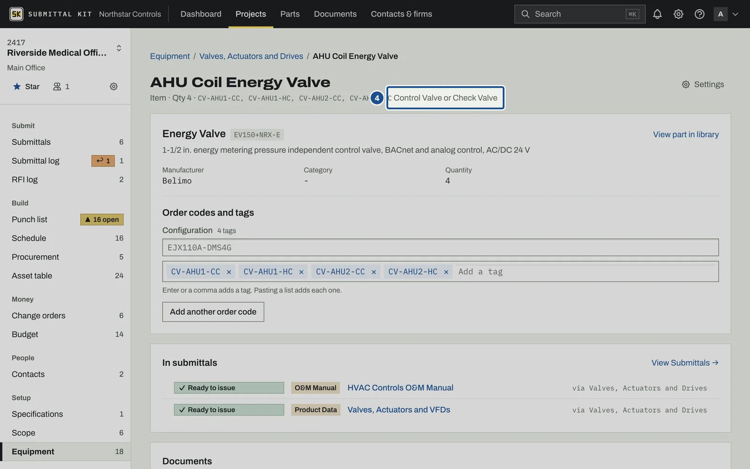Open the RFI log
750x469 pixels.
(x=66, y=180)
